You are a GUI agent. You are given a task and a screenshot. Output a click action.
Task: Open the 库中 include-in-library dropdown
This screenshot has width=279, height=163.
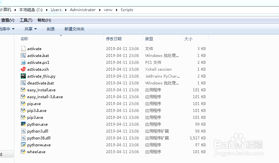(7, 29)
